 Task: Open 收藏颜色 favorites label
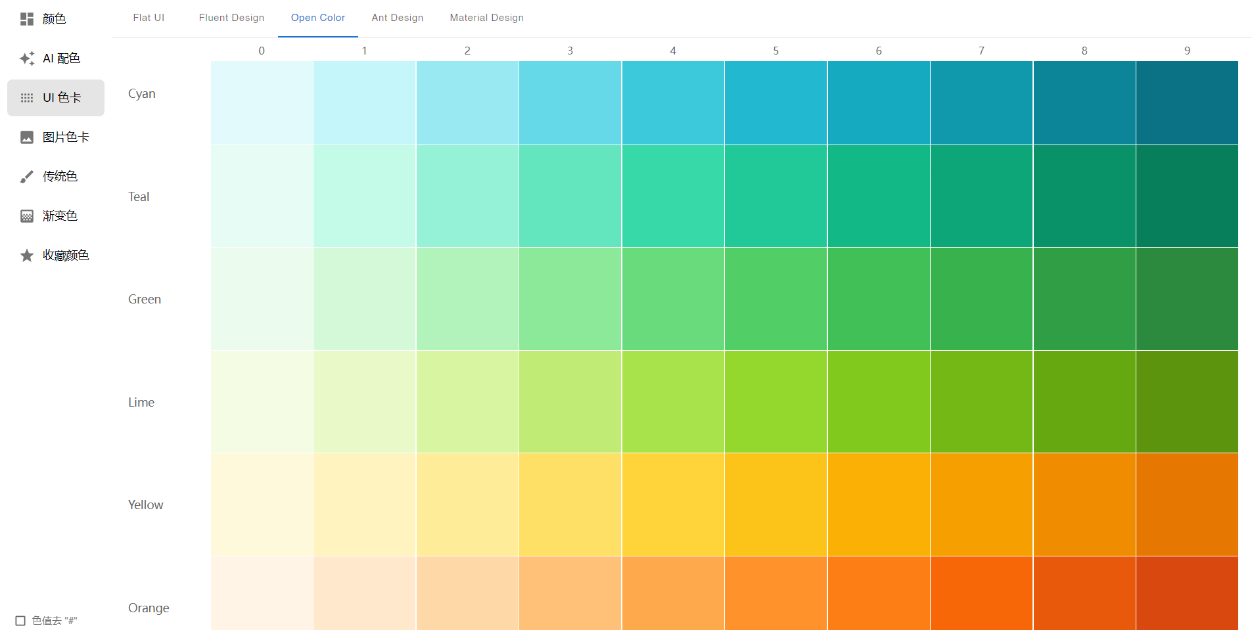[x=66, y=256]
